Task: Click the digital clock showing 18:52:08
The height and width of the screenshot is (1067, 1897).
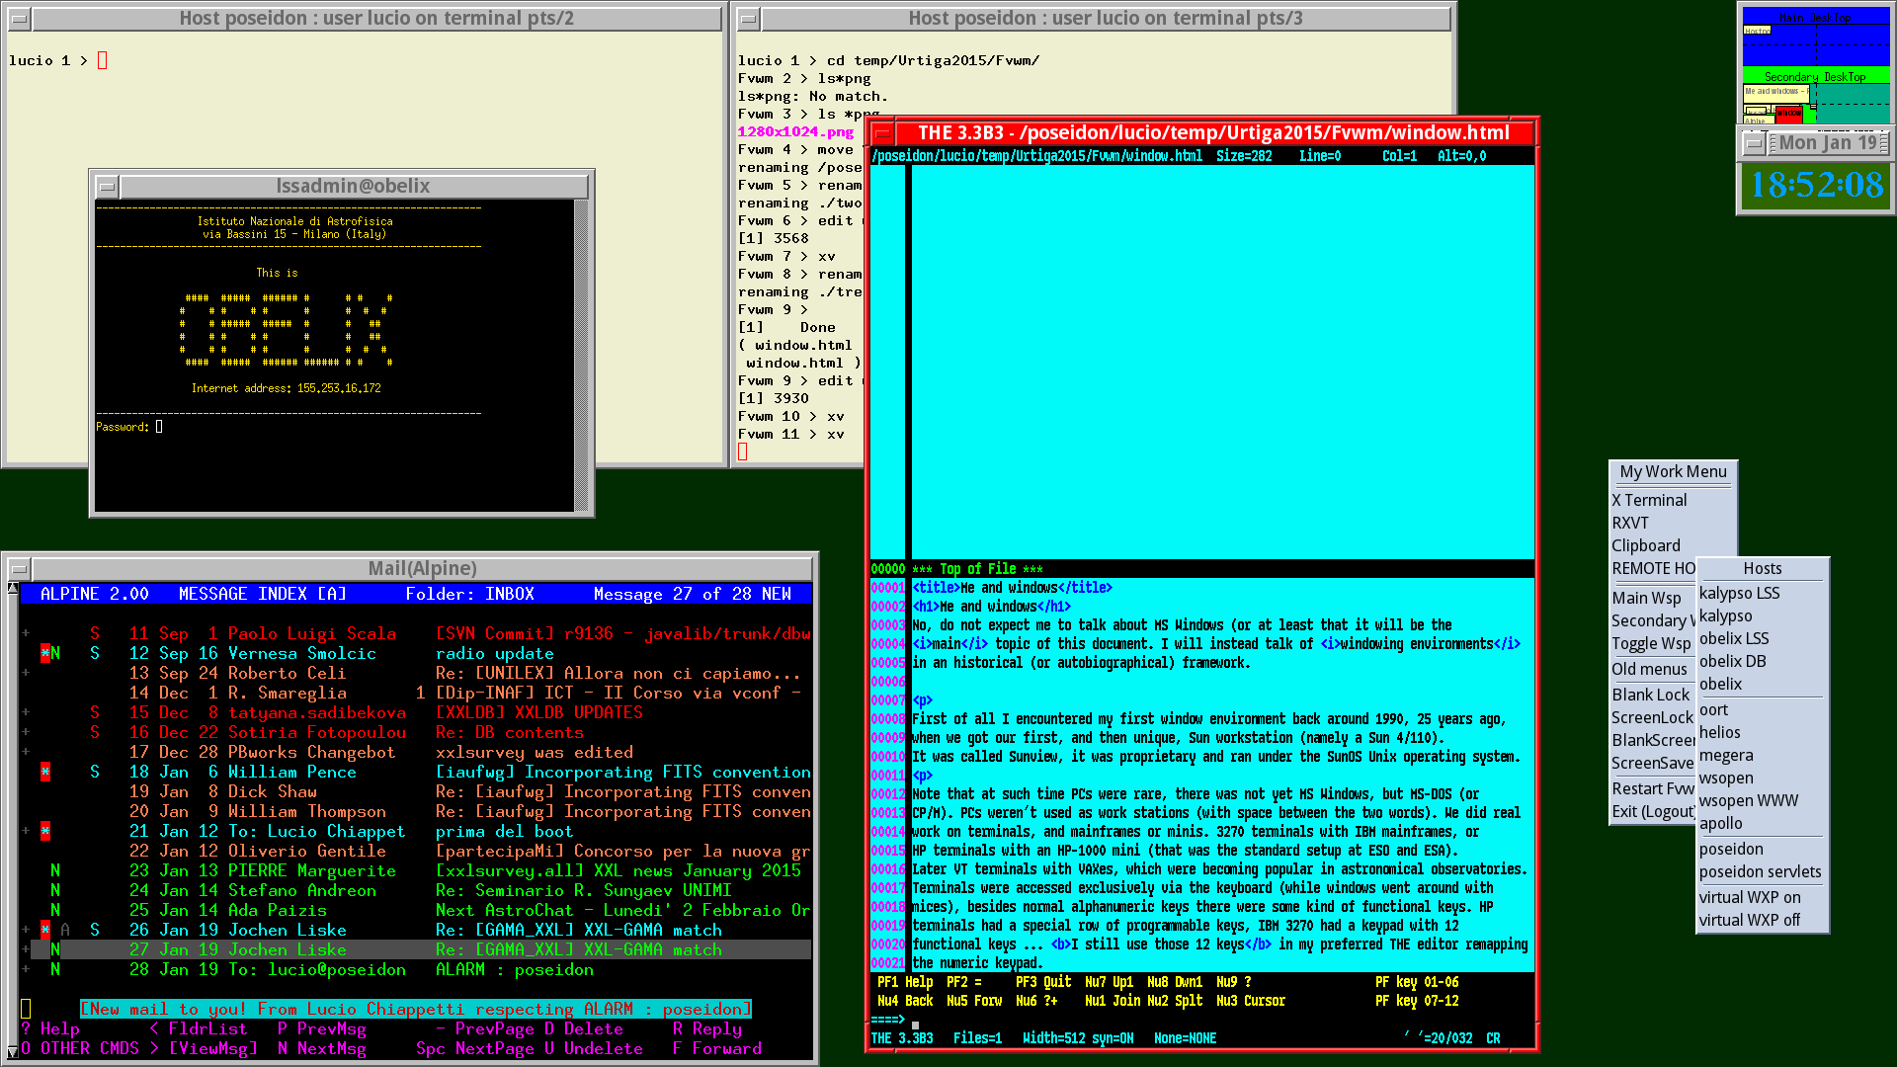Action: (1816, 185)
